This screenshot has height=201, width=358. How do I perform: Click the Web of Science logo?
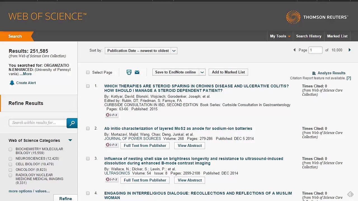pyautogui.click(x=48, y=16)
